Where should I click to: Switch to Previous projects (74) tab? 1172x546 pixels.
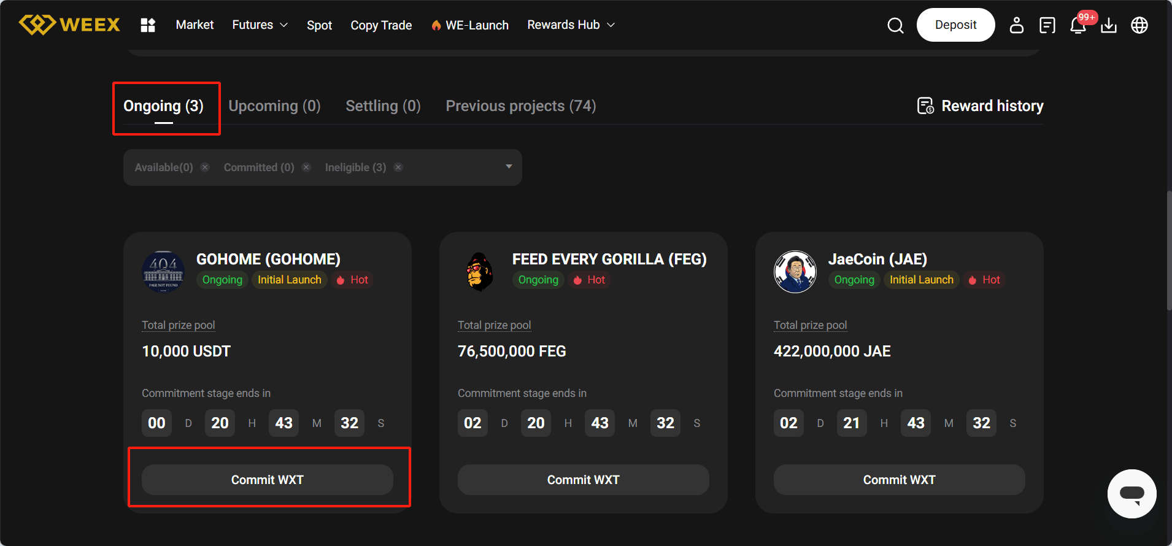pyautogui.click(x=520, y=106)
